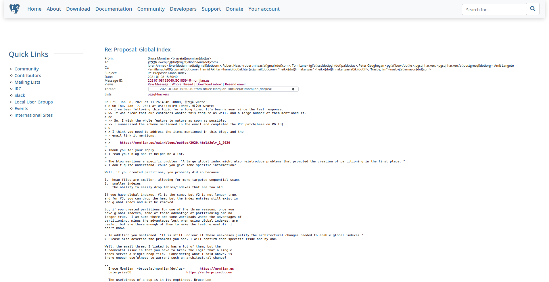Click into the Search for... field
Screen dimensions: 549x282
(x=494, y=9)
